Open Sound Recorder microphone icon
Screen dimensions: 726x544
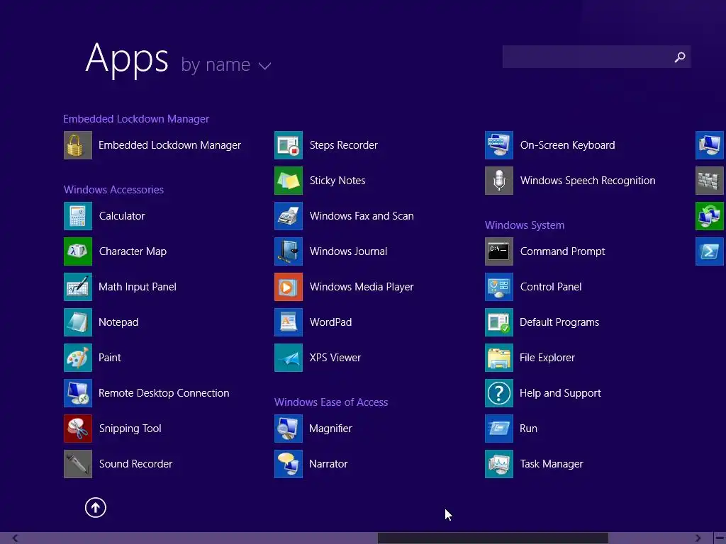[78, 464]
